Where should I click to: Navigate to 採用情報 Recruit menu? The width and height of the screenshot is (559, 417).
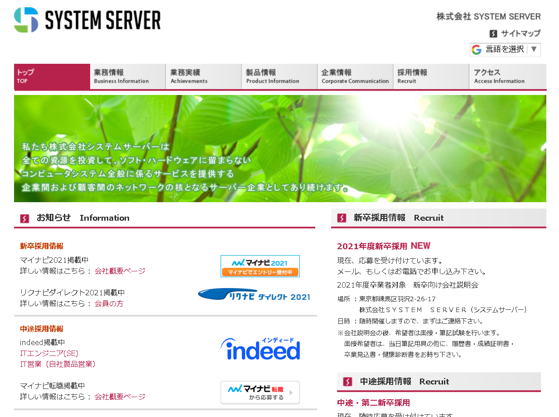click(431, 76)
